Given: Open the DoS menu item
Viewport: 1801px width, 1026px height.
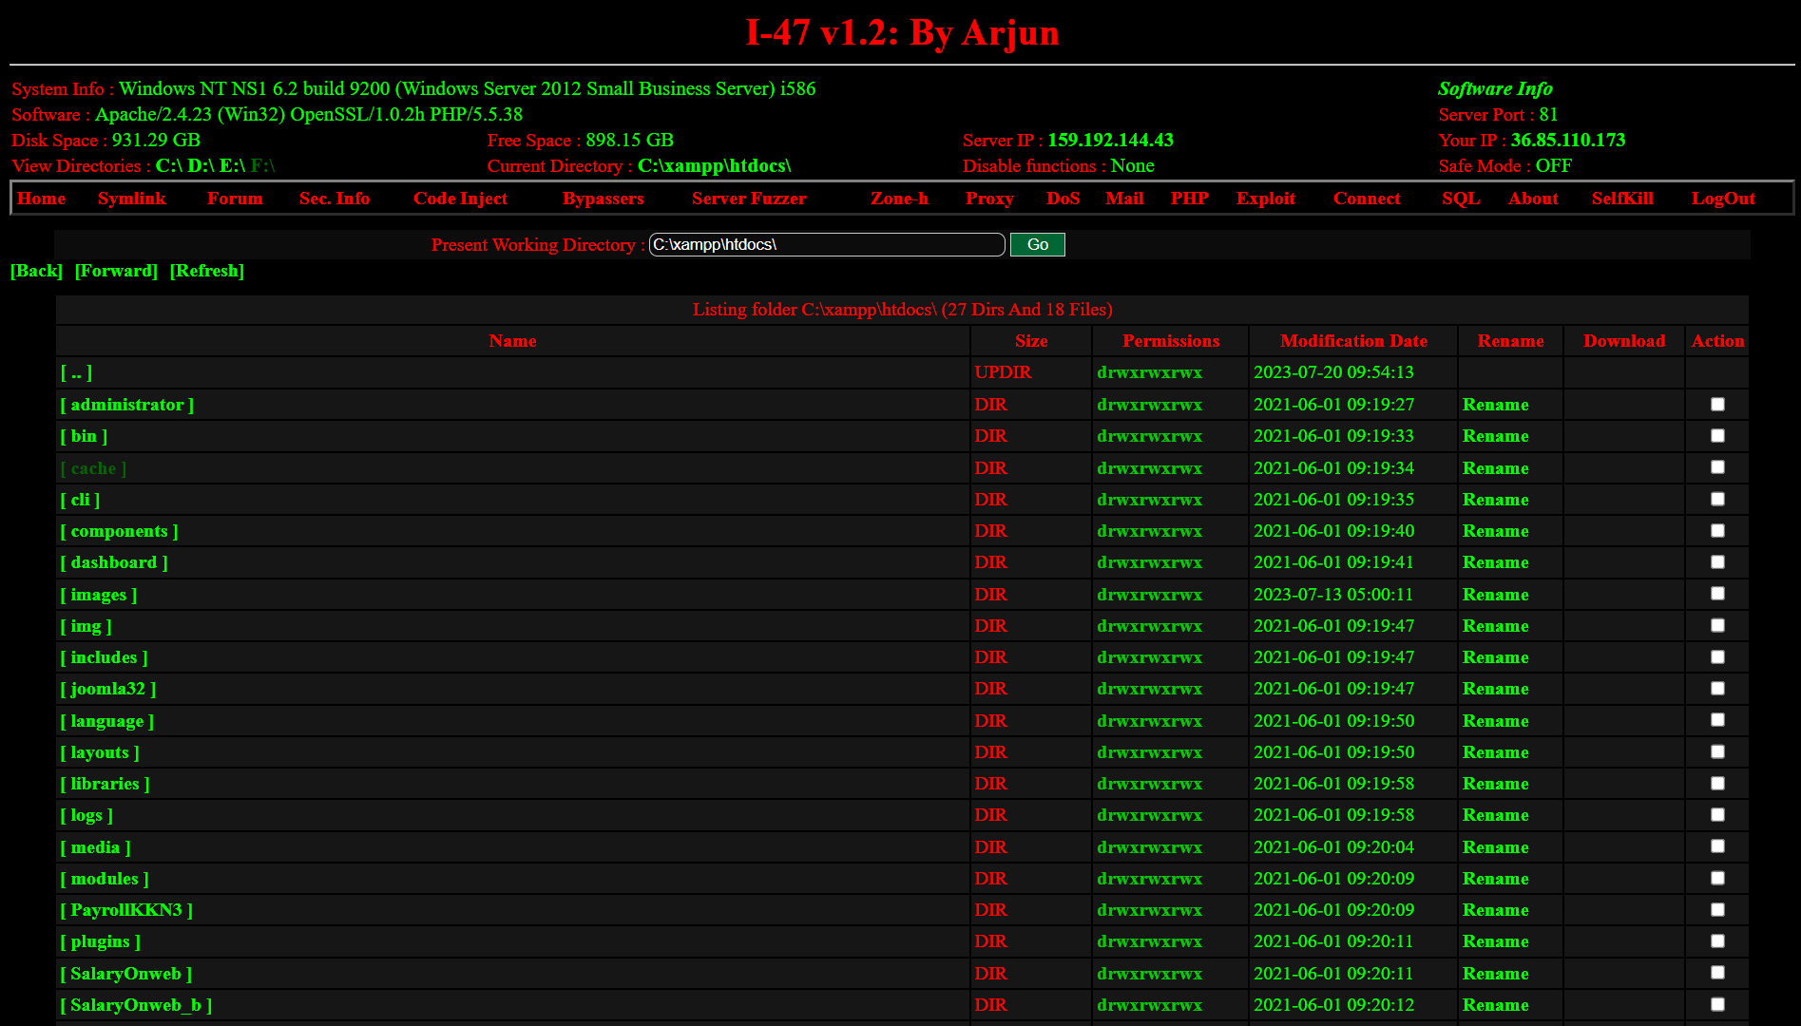Looking at the screenshot, I should [1063, 199].
